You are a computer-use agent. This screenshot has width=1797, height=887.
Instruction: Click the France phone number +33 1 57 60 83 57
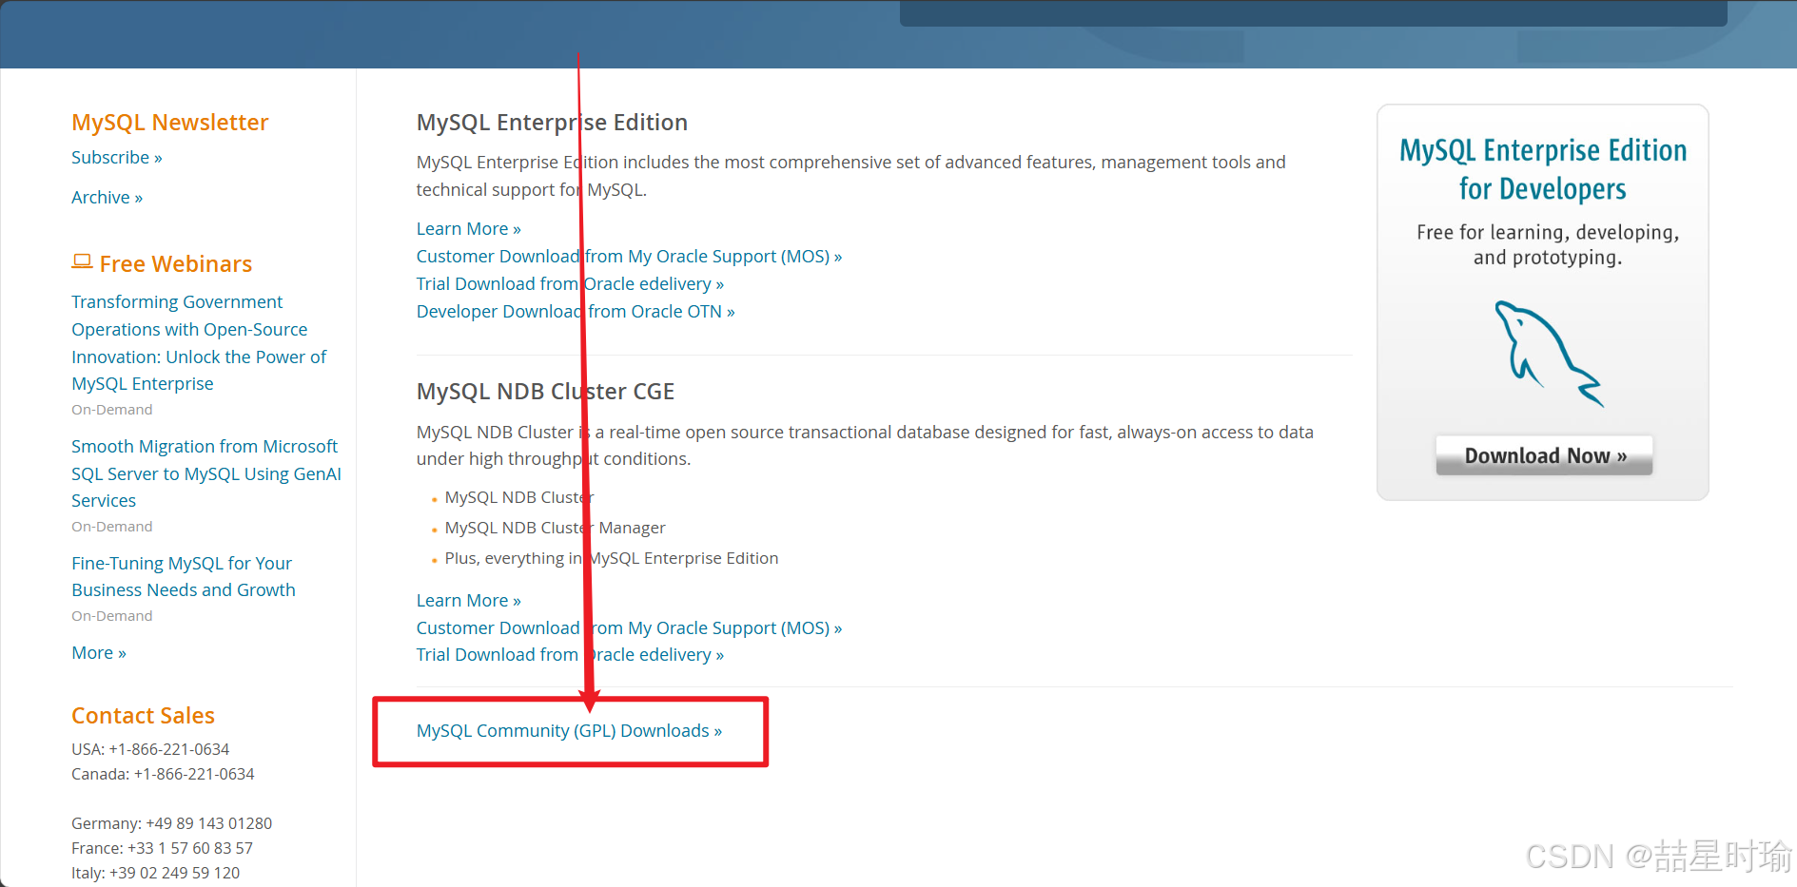190,849
